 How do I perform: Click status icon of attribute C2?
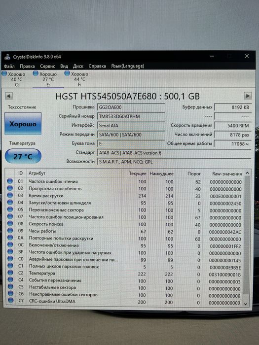tap(10, 273)
